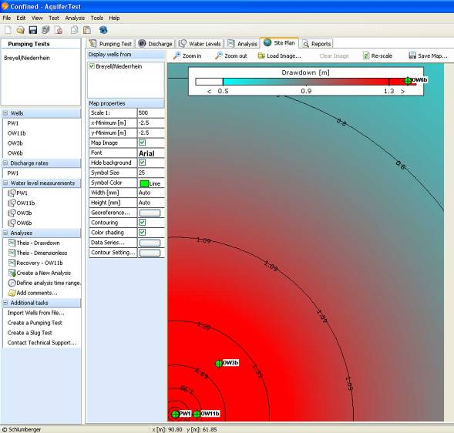
Task: Click the Re-scale icon
Action: 366,55
